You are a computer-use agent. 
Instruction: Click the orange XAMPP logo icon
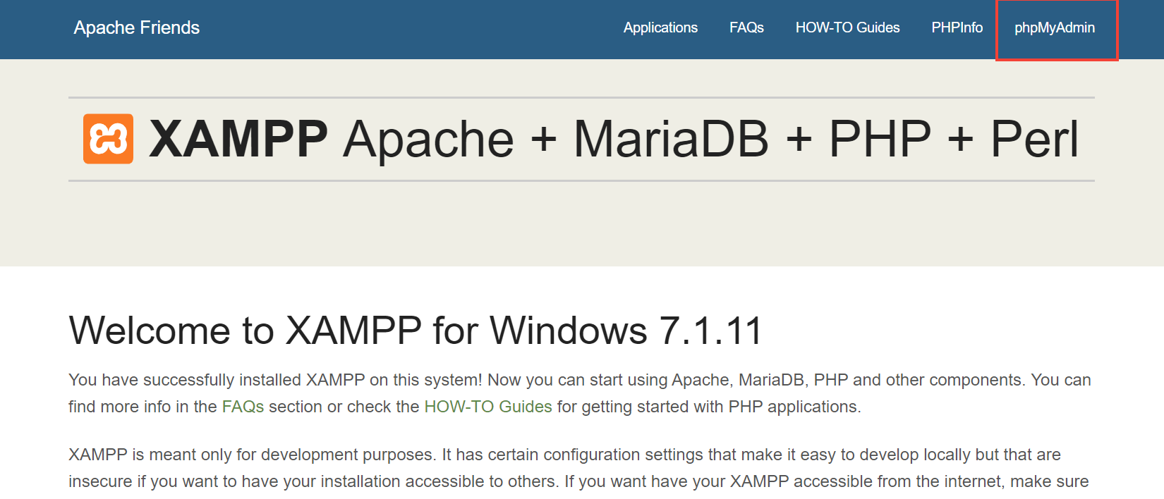(108, 139)
